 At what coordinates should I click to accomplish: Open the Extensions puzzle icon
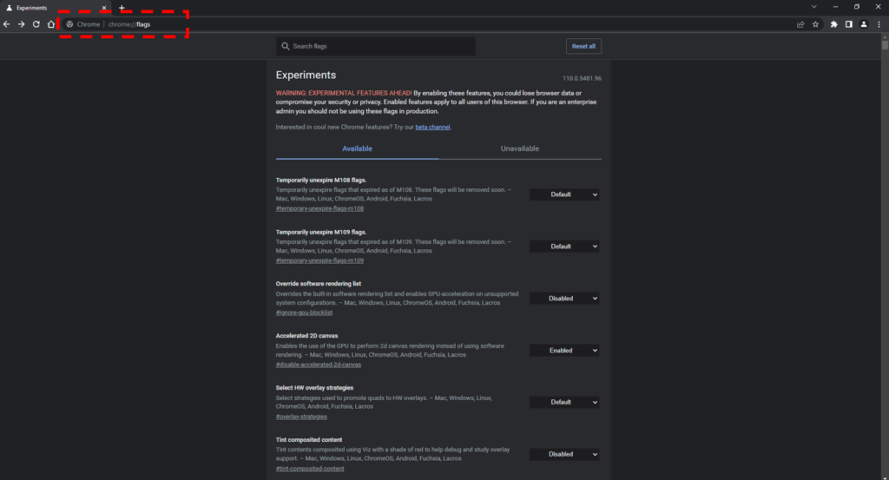click(834, 24)
